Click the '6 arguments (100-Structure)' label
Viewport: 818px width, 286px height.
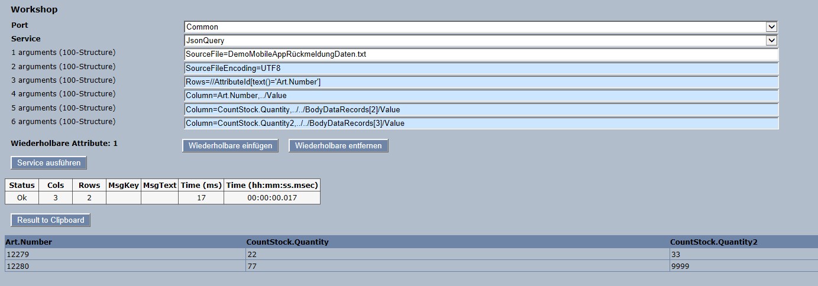[x=63, y=122]
